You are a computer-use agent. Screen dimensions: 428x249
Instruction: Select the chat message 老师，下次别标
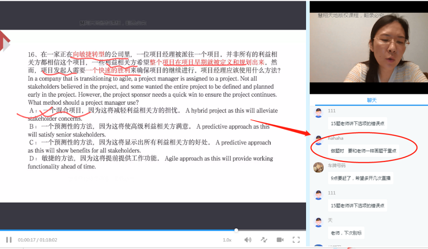point(345,233)
